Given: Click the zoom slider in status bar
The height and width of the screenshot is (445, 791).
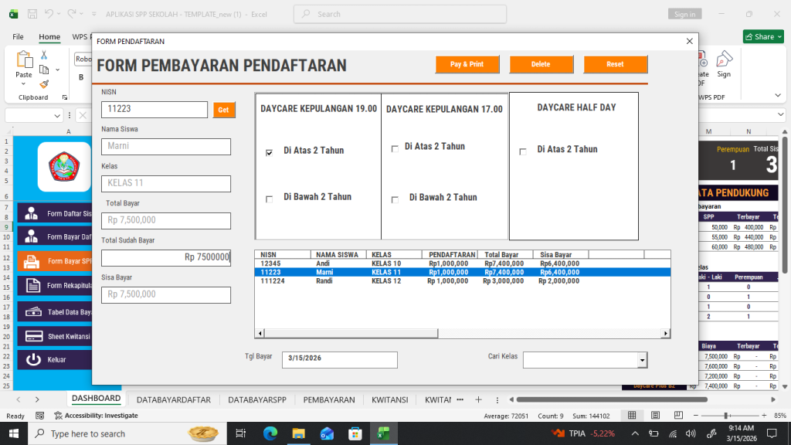Looking at the screenshot, I should [726, 416].
